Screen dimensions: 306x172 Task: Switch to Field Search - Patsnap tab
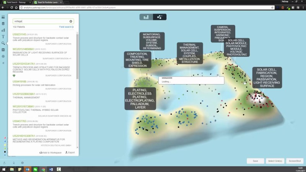pyautogui.click(x=16, y=2)
